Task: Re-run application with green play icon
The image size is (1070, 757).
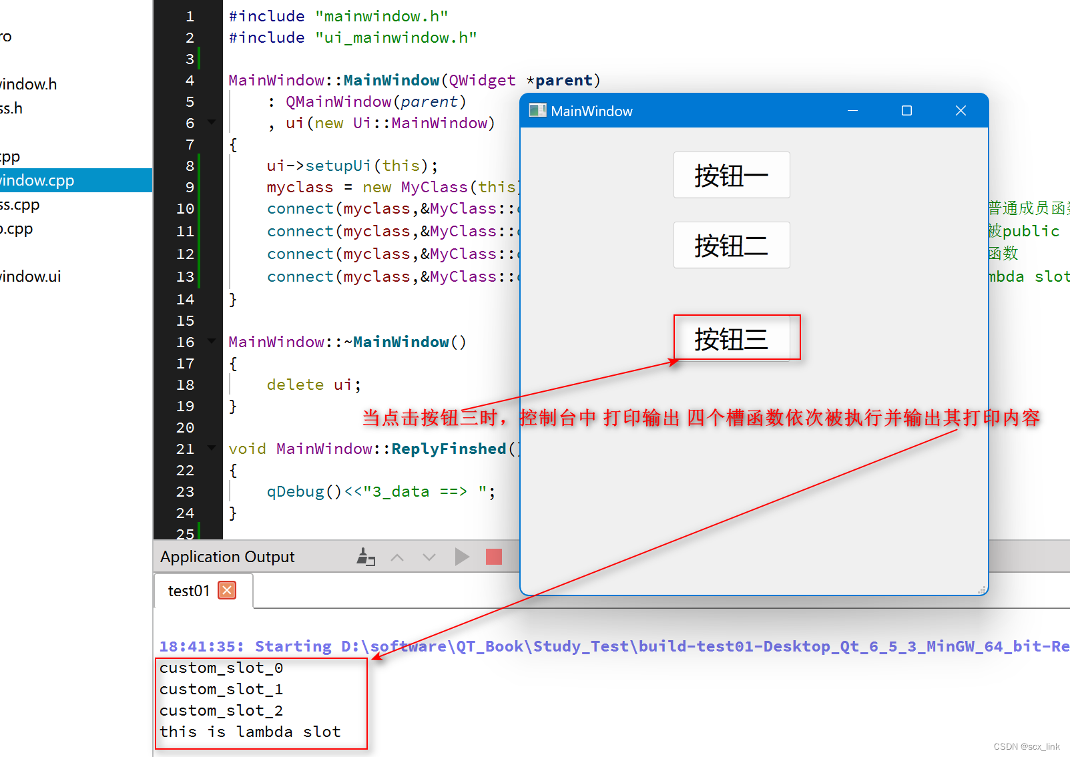Action: pyautogui.click(x=461, y=557)
